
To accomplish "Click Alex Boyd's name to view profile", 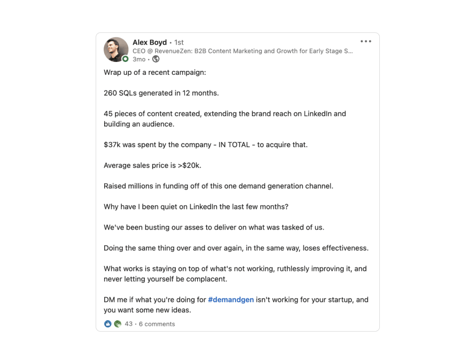I will point(149,42).
